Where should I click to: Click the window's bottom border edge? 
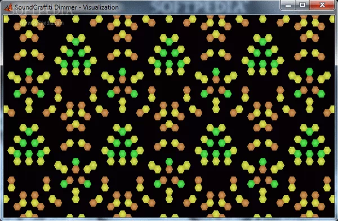pos(169,219)
